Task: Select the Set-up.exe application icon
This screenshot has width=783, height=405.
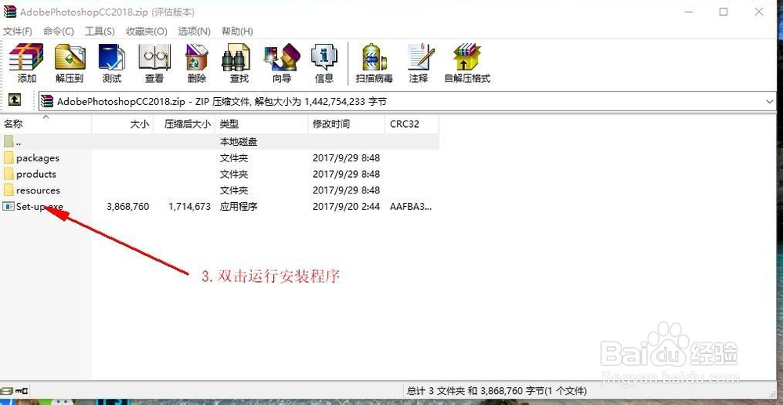Action: click(x=9, y=206)
